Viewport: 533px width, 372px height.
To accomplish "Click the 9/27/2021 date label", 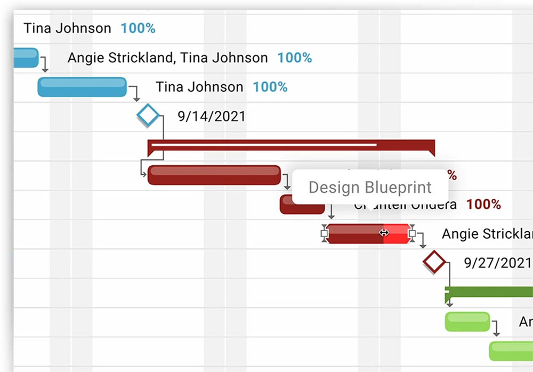I will 498,263.
